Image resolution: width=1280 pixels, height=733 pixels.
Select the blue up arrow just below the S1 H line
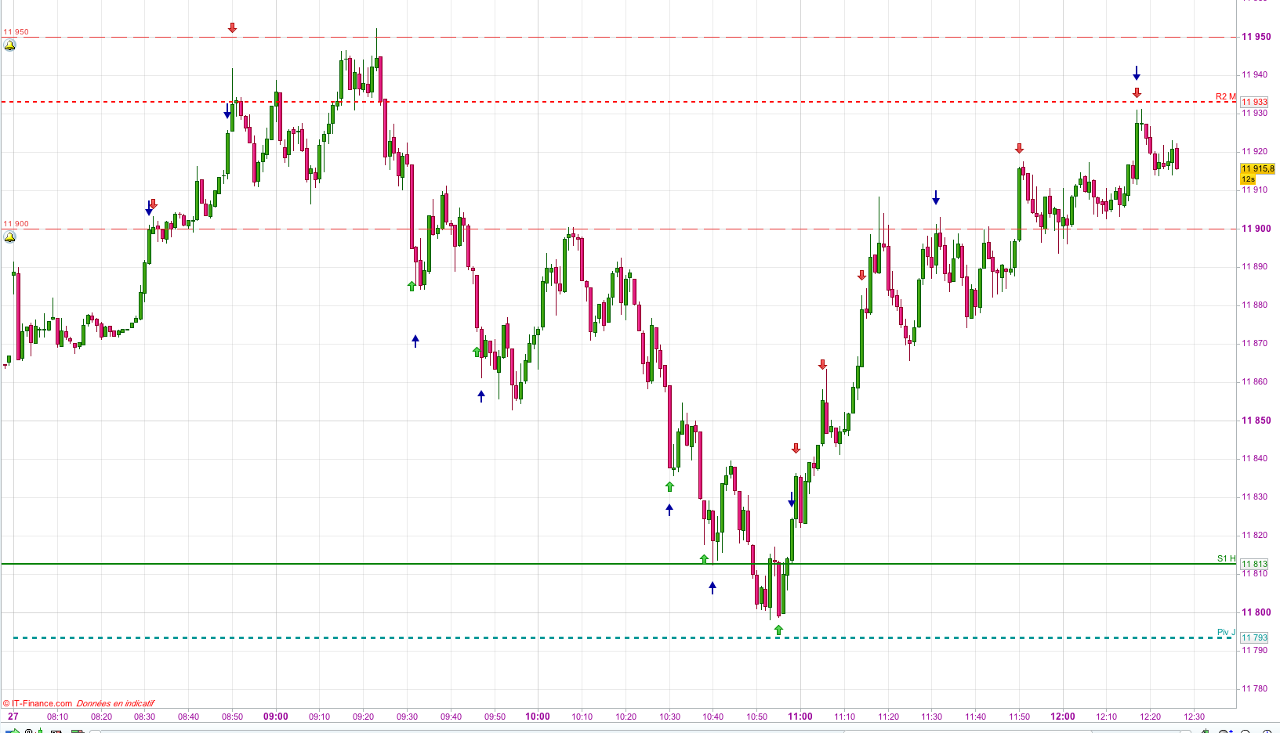click(713, 587)
